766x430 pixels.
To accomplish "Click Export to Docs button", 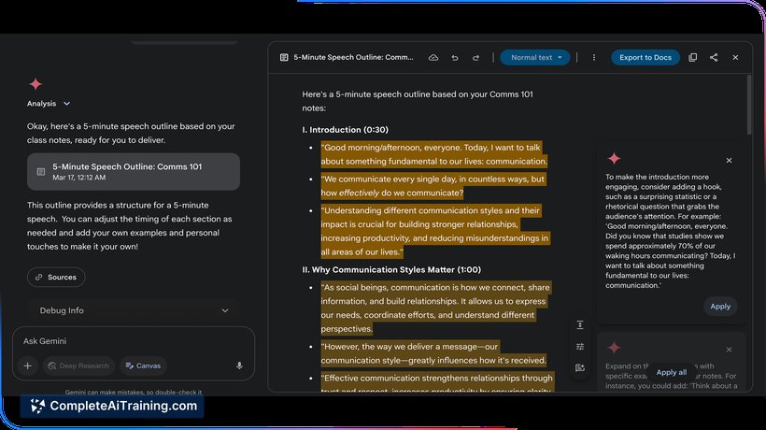I will point(645,58).
